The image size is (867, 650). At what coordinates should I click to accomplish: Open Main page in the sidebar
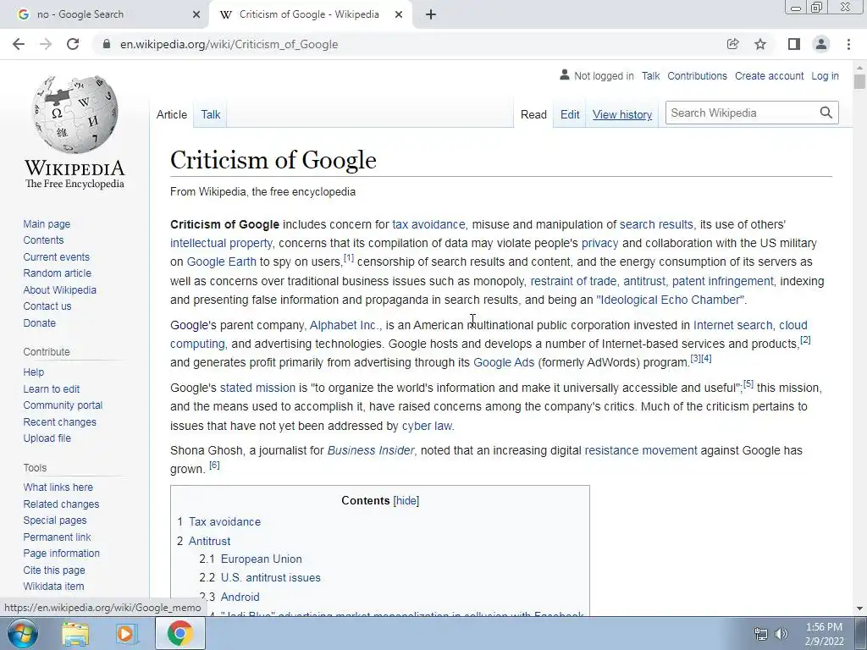tap(47, 223)
